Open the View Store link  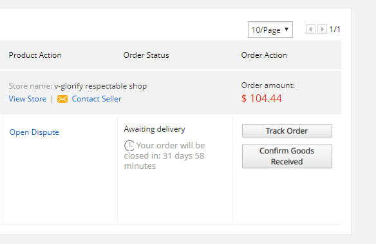point(28,99)
